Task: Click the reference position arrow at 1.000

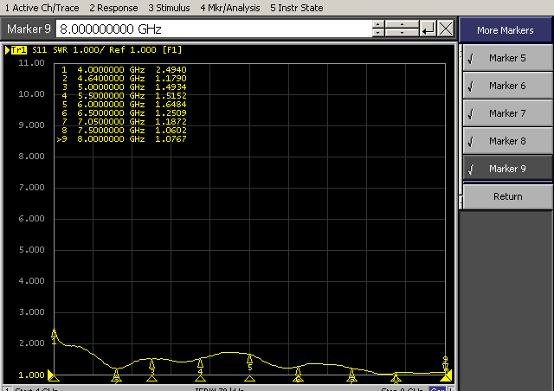Action: tap(50, 375)
